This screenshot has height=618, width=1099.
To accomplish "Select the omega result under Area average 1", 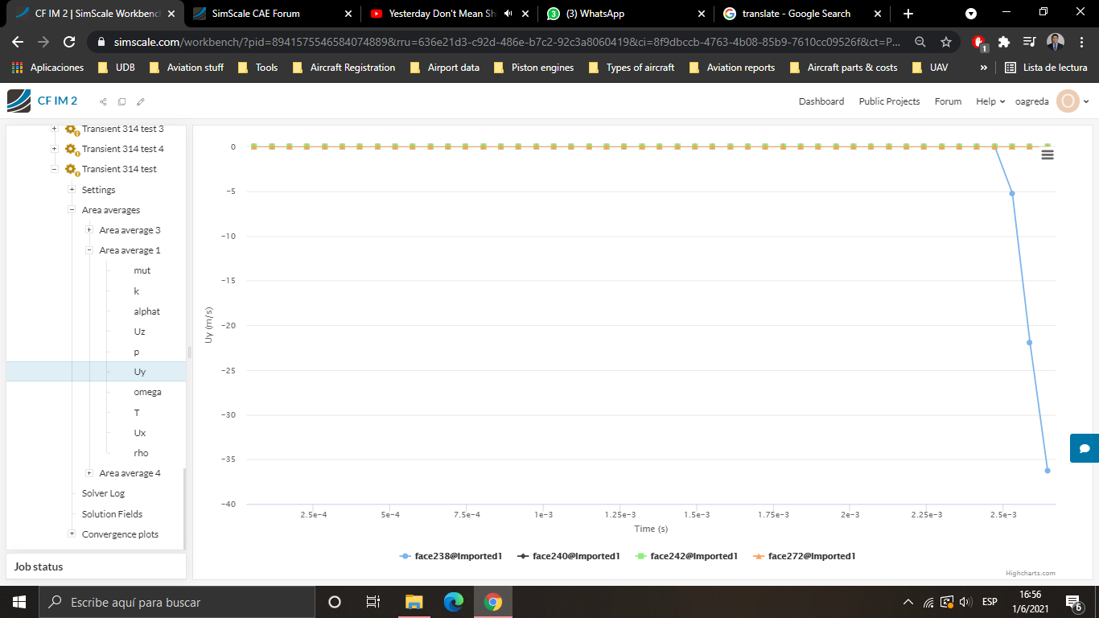I will (x=147, y=392).
